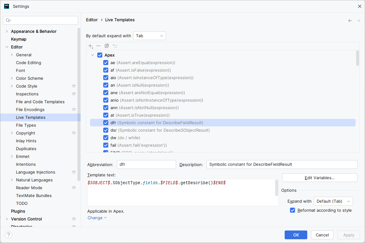Click the project-level settings icon next to File Encodings
This screenshot has width=365, height=243.
[x=74, y=109]
